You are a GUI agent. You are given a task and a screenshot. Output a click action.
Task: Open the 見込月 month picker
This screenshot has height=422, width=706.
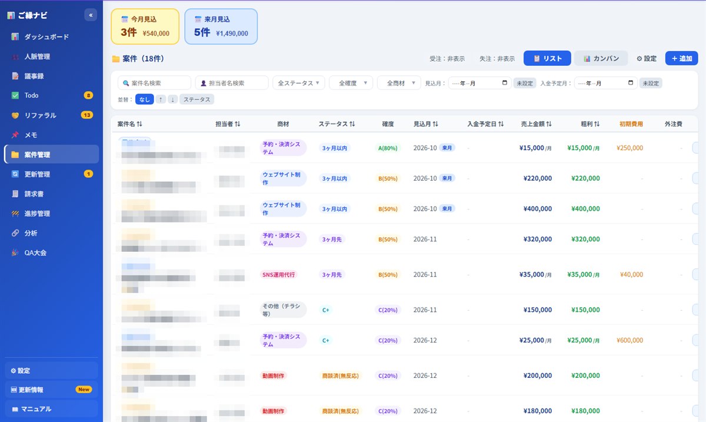[x=479, y=83]
